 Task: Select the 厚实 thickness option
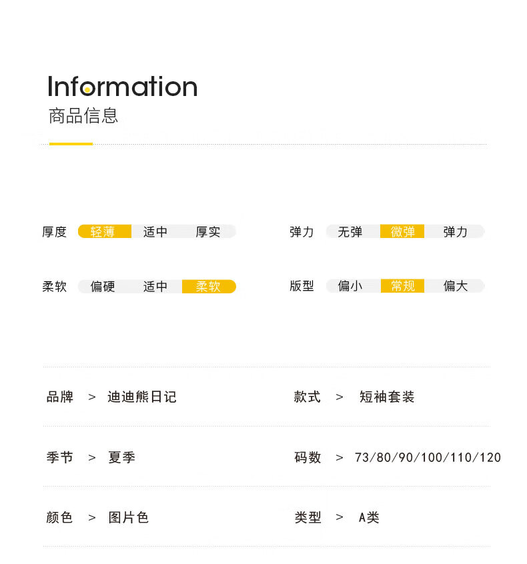click(208, 231)
